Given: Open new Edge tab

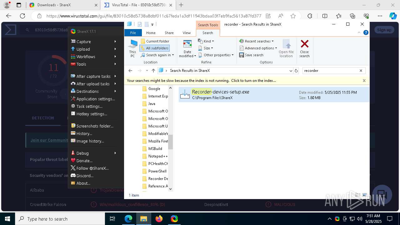Looking at the screenshot, I should point(181,5).
